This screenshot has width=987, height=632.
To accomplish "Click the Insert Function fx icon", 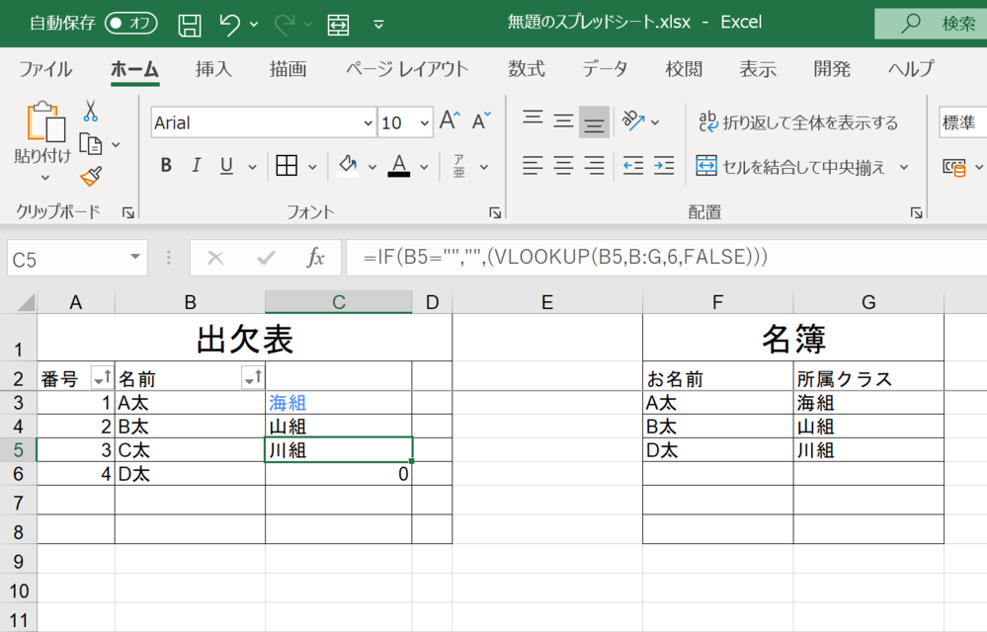I will pyautogui.click(x=315, y=258).
